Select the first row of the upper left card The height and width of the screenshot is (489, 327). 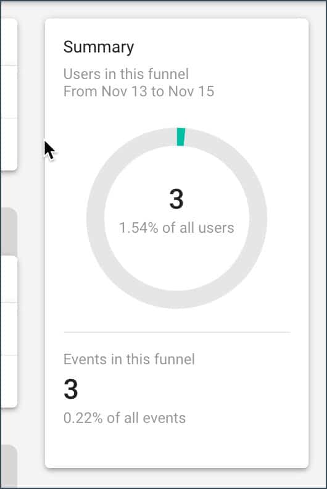pos(9,42)
